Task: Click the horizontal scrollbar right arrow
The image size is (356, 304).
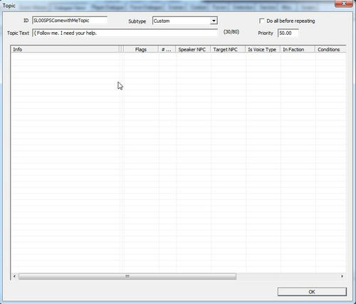Action: pyautogui.click(x=342, y=276)
